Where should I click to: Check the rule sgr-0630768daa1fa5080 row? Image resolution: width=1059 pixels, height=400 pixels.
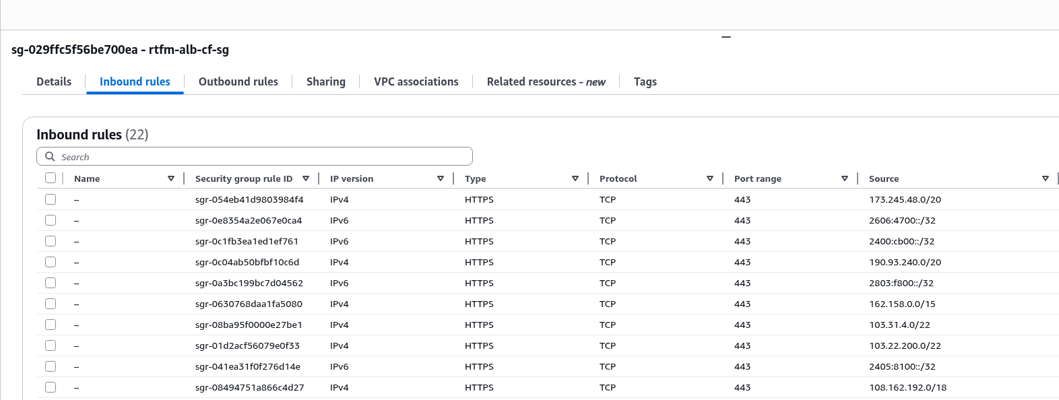pyautogui.click(x=51, y=304)
